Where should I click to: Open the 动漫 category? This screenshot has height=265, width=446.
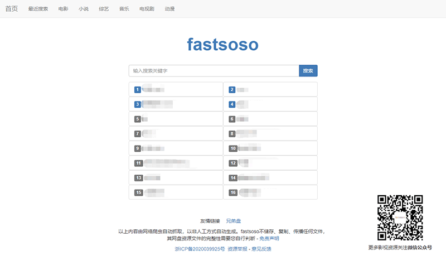170,9
